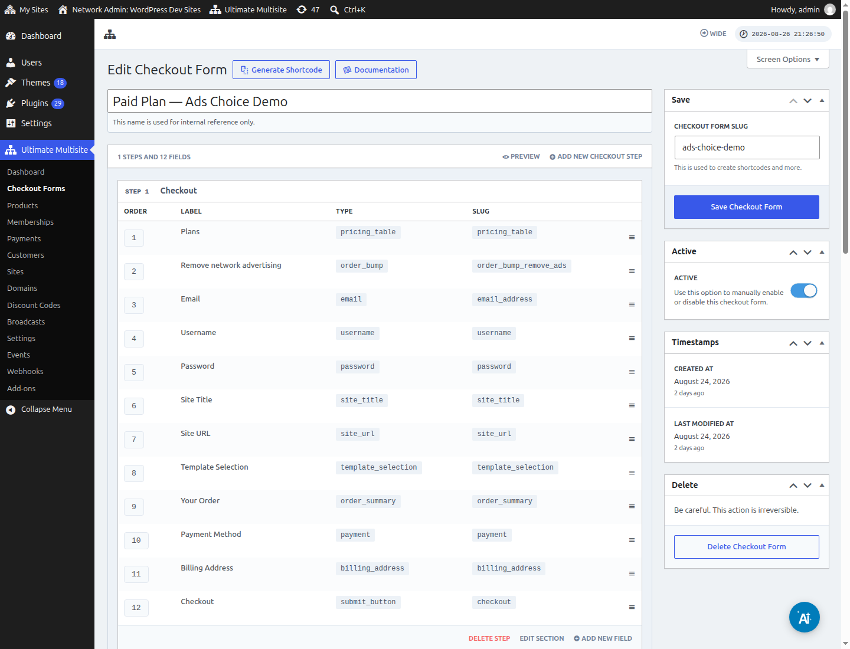Click the drag handle for Your Order row
Viewport: 850px width, 649px height.
632,506
